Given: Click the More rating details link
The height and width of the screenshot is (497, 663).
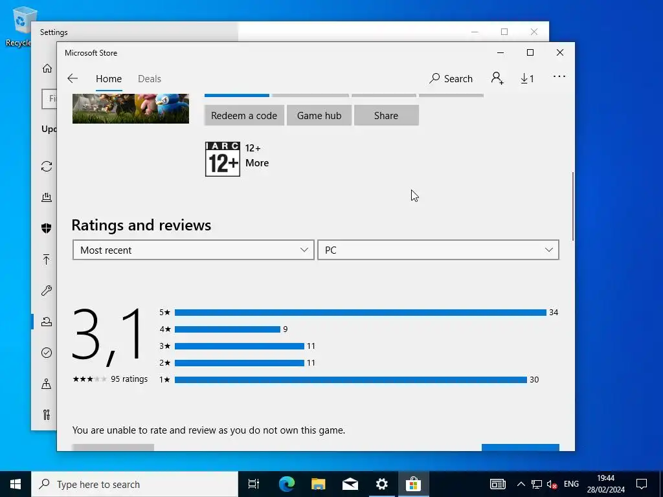Looking at the screenshot, I should tap(257, 163).
